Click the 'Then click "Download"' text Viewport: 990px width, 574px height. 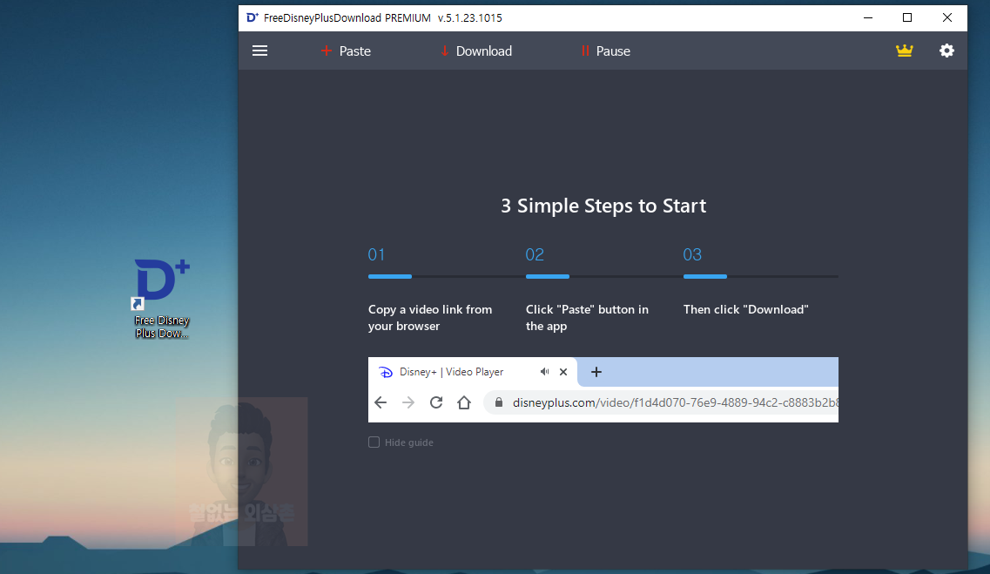745,309
